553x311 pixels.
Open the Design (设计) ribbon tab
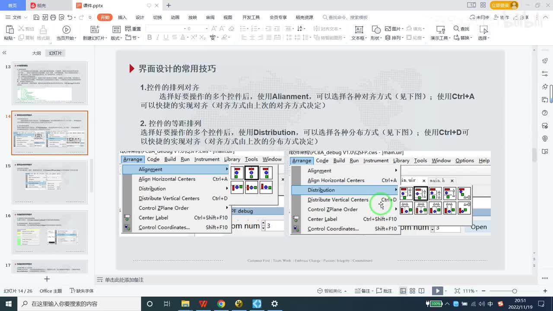(x=140, y=17)
